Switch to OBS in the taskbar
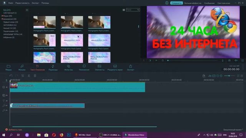This screenshot has height=138, width=246. [x=110, y=135]
